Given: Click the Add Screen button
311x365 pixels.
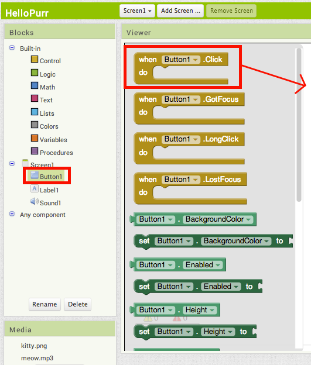Looking at the screenshot, I should point(180,11).
